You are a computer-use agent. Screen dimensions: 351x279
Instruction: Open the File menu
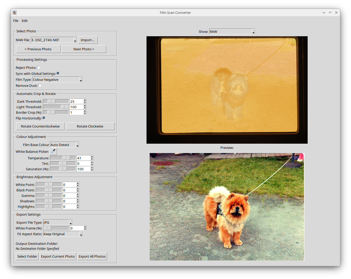pos(16,21)
